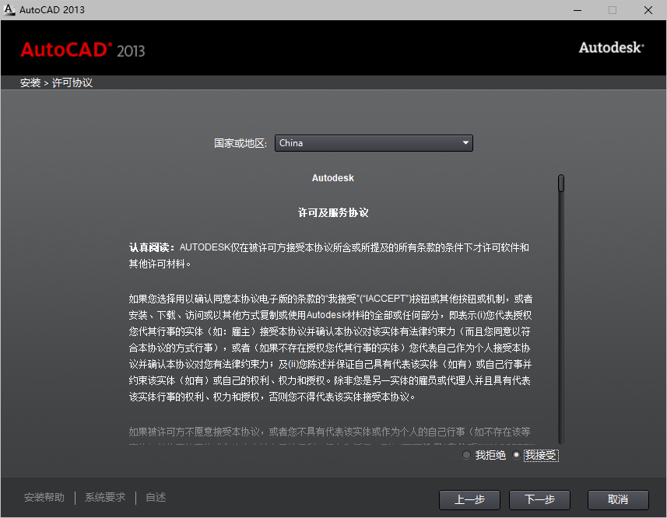Click 上一步 to go back
The image size is (667, 518).
point(469,500)
